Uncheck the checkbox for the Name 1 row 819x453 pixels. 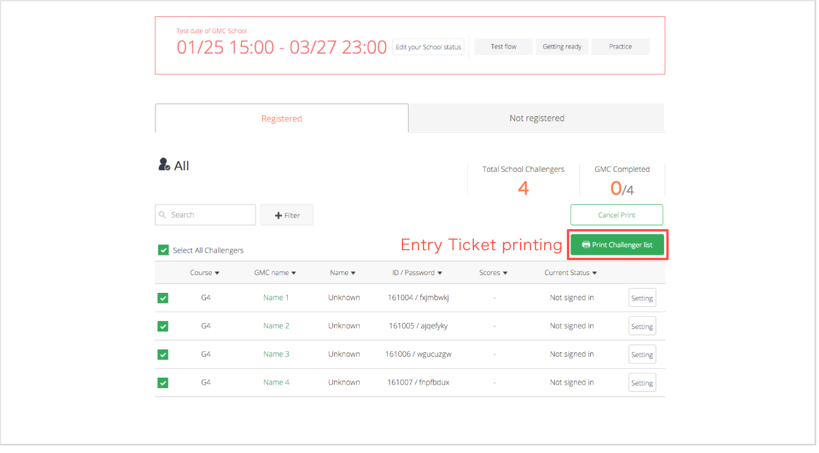(x=163, y=298)
